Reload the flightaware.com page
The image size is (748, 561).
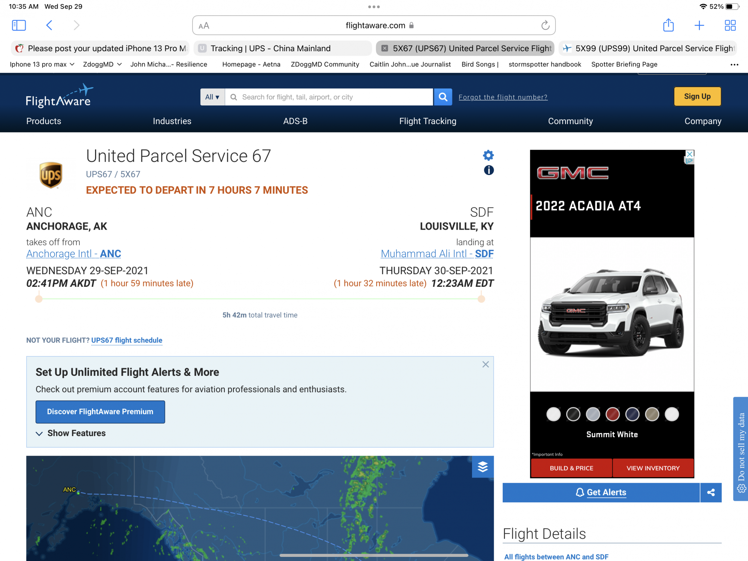545,25
